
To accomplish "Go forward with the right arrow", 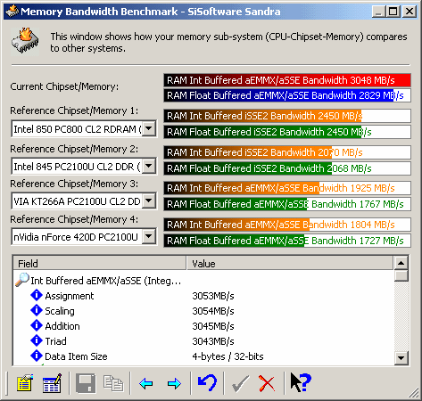I will tap(174, 383).
